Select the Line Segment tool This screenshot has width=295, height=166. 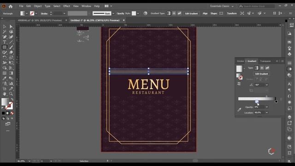pos(11,42)
